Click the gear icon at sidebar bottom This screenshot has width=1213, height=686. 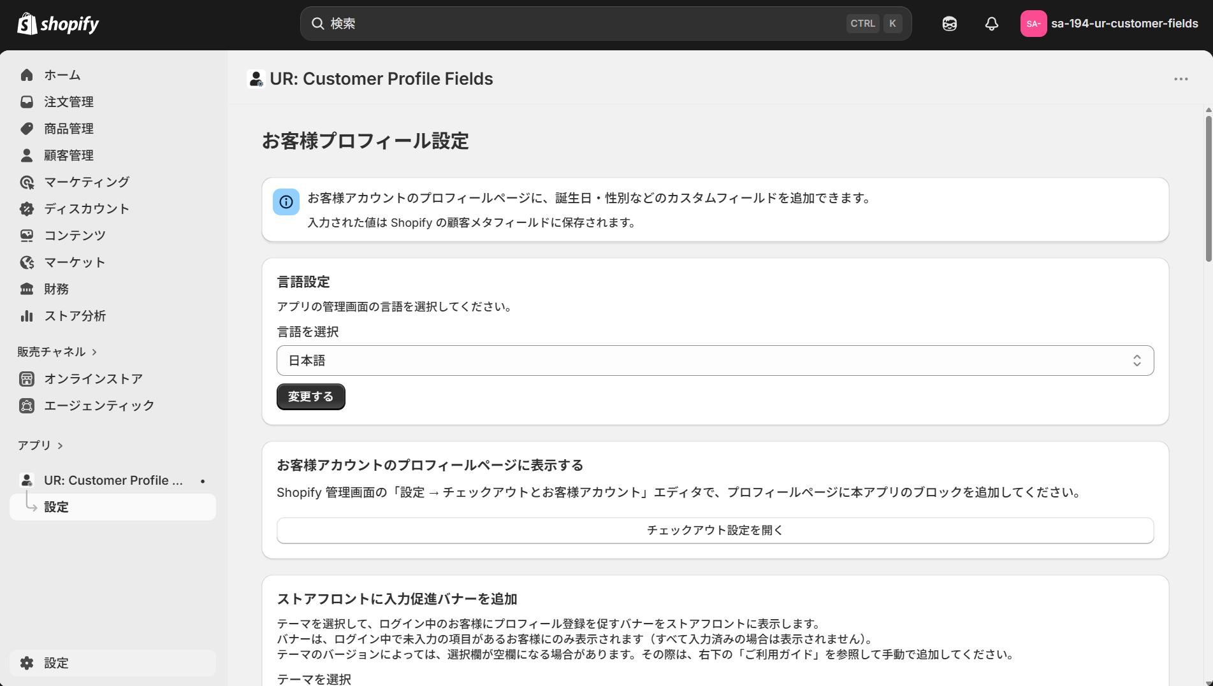27,663
